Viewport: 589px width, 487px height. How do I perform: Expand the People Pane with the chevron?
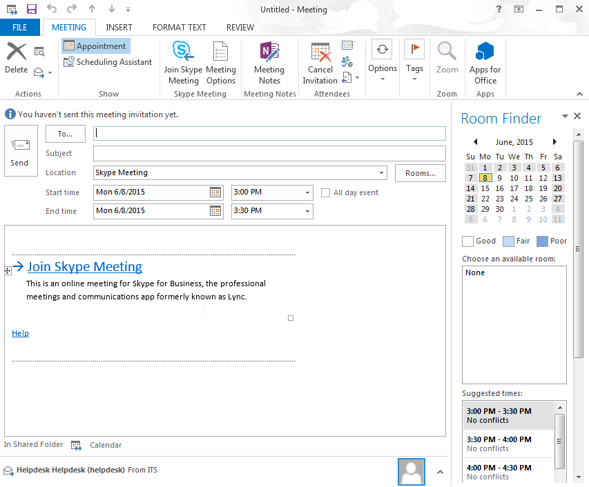(x=440, y=472)
